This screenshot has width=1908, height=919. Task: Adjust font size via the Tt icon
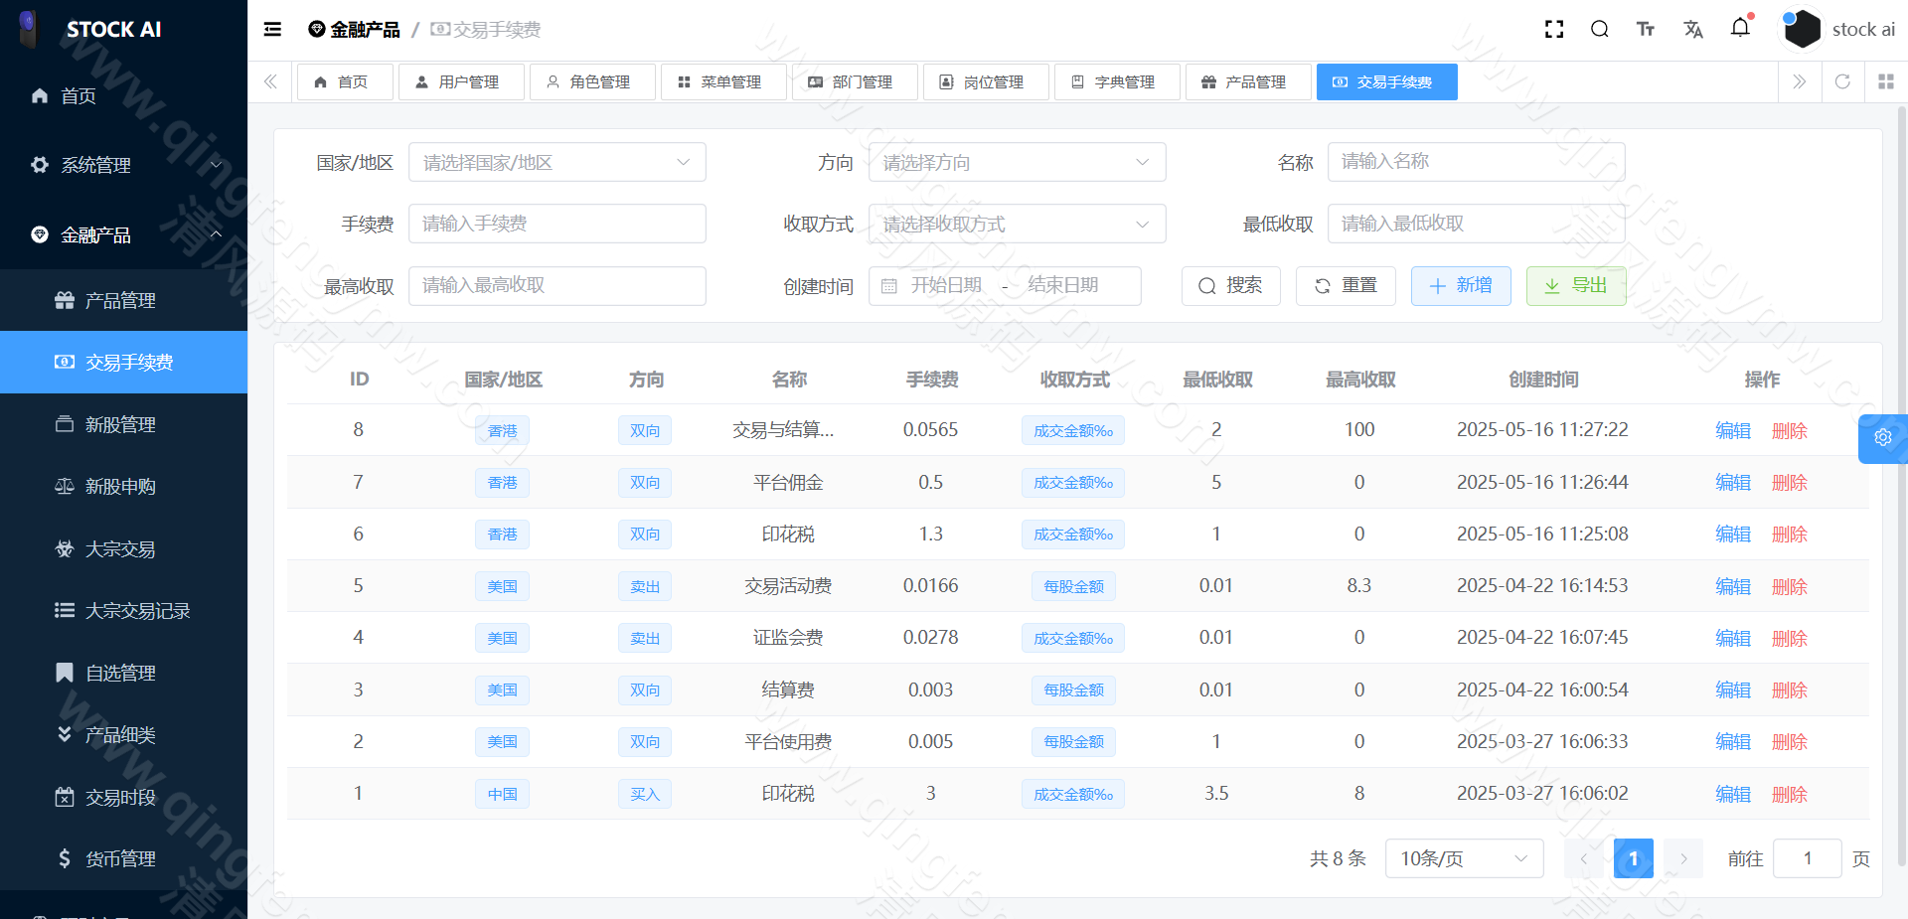tap(1645, 29)
